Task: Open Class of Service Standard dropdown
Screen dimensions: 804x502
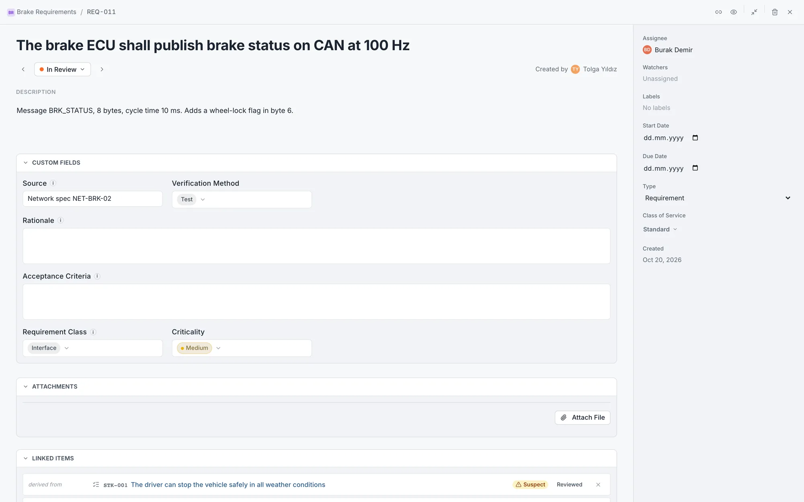Action: pyautogui.click(x=660, y=229)
